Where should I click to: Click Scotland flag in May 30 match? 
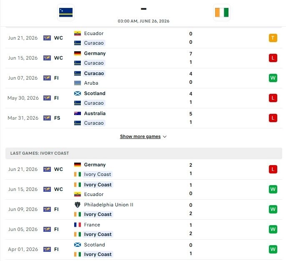coord(78,93)
